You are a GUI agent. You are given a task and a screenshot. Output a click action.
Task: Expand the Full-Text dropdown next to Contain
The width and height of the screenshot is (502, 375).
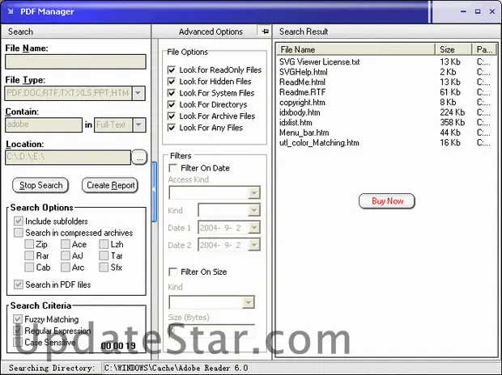tap(138, 124)
